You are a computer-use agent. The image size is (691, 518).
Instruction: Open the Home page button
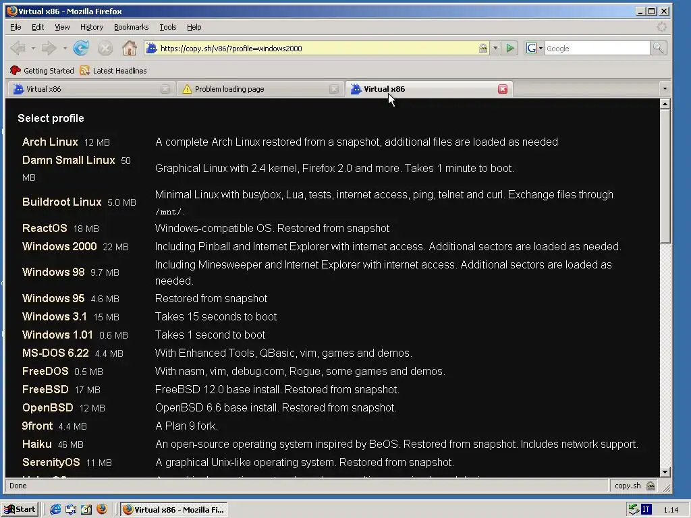(x=129, y=48)
